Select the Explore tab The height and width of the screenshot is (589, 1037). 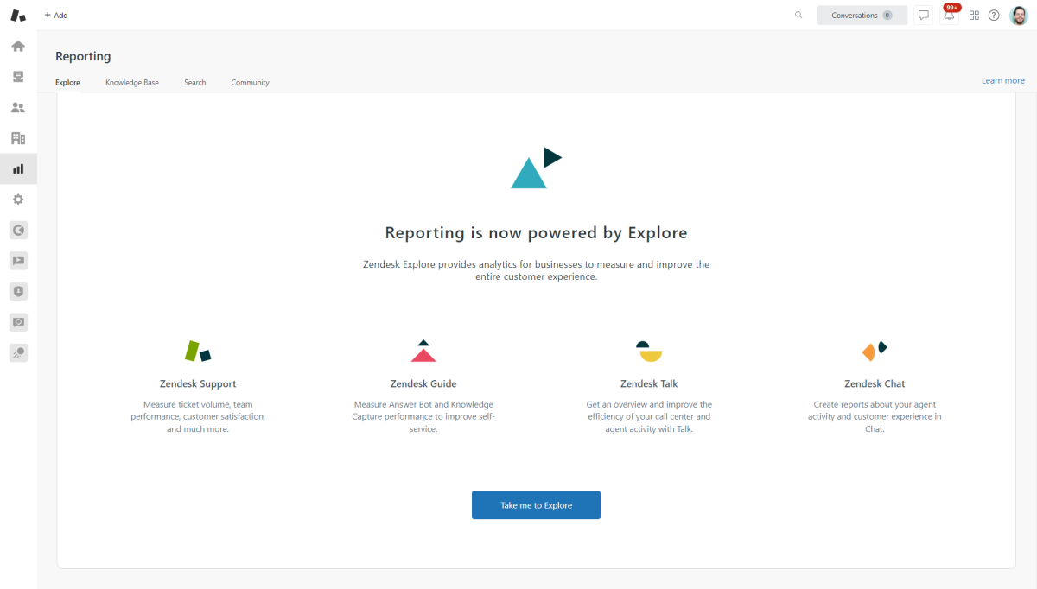(67, 83)
